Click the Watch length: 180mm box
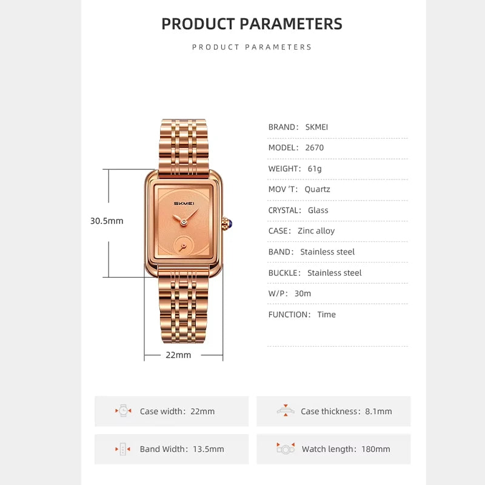The width and height of the screenshot is (485, 485). (x=333, y=449)
